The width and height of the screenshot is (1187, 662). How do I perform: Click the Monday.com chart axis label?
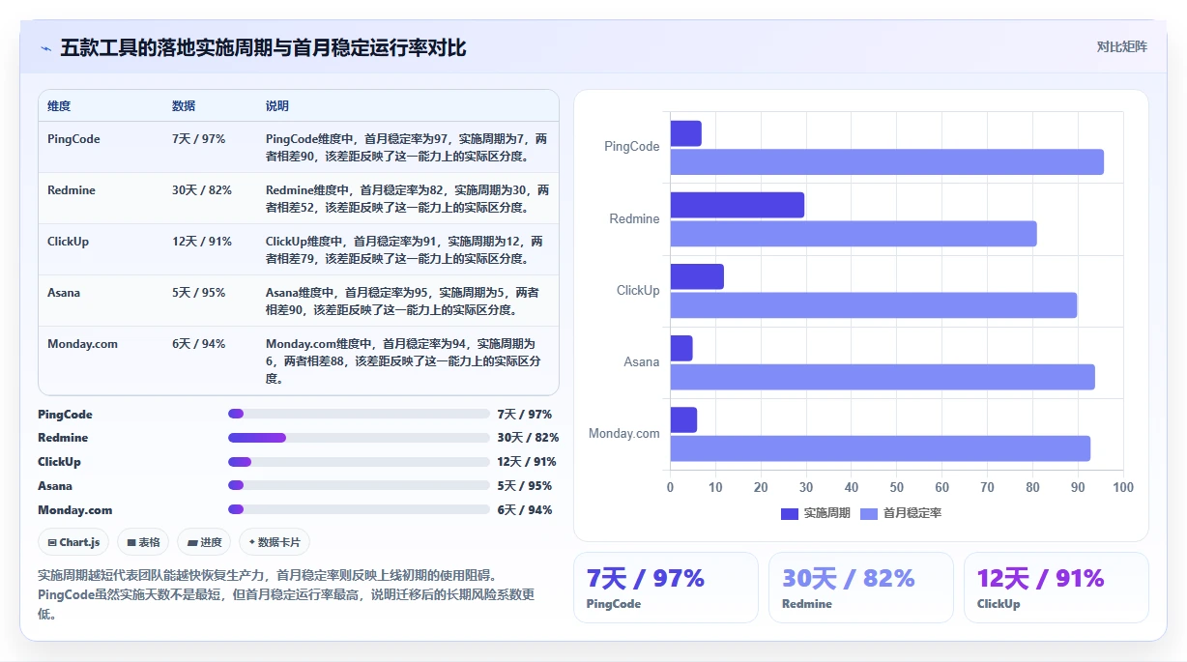[x=624, y=433]
